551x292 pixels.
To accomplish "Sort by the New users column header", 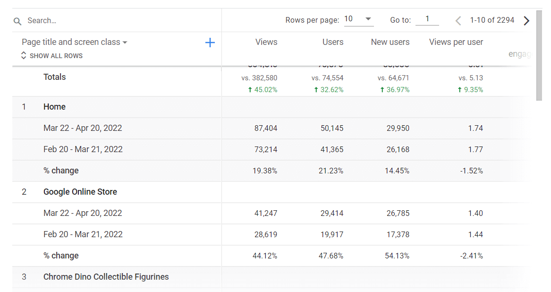I will click(390, 42).
